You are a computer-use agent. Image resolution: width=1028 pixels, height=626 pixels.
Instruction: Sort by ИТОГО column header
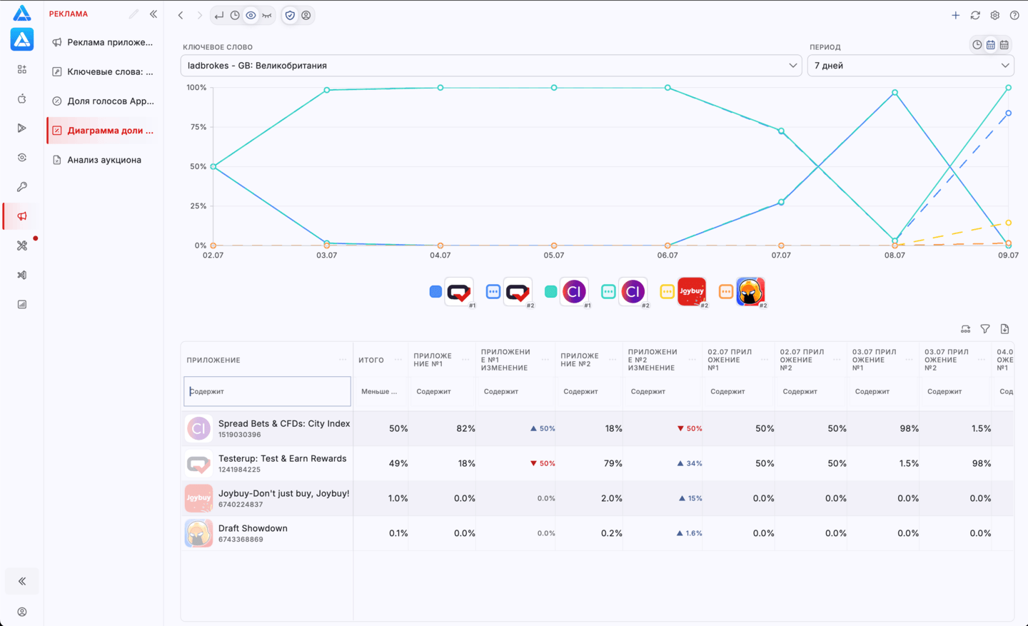click(x=371, y=360)
